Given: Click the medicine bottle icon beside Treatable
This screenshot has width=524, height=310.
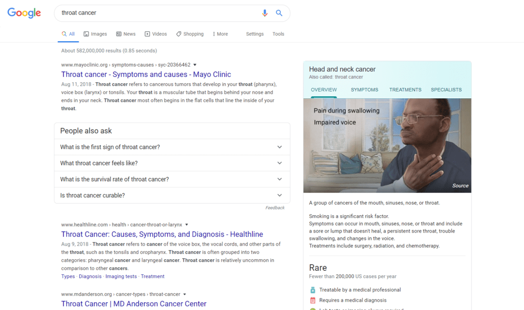Looking at the screenshot, I should tap(313, 290).
